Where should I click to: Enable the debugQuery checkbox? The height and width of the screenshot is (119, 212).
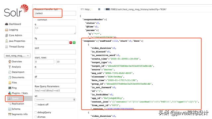click(x=36, y=112)
